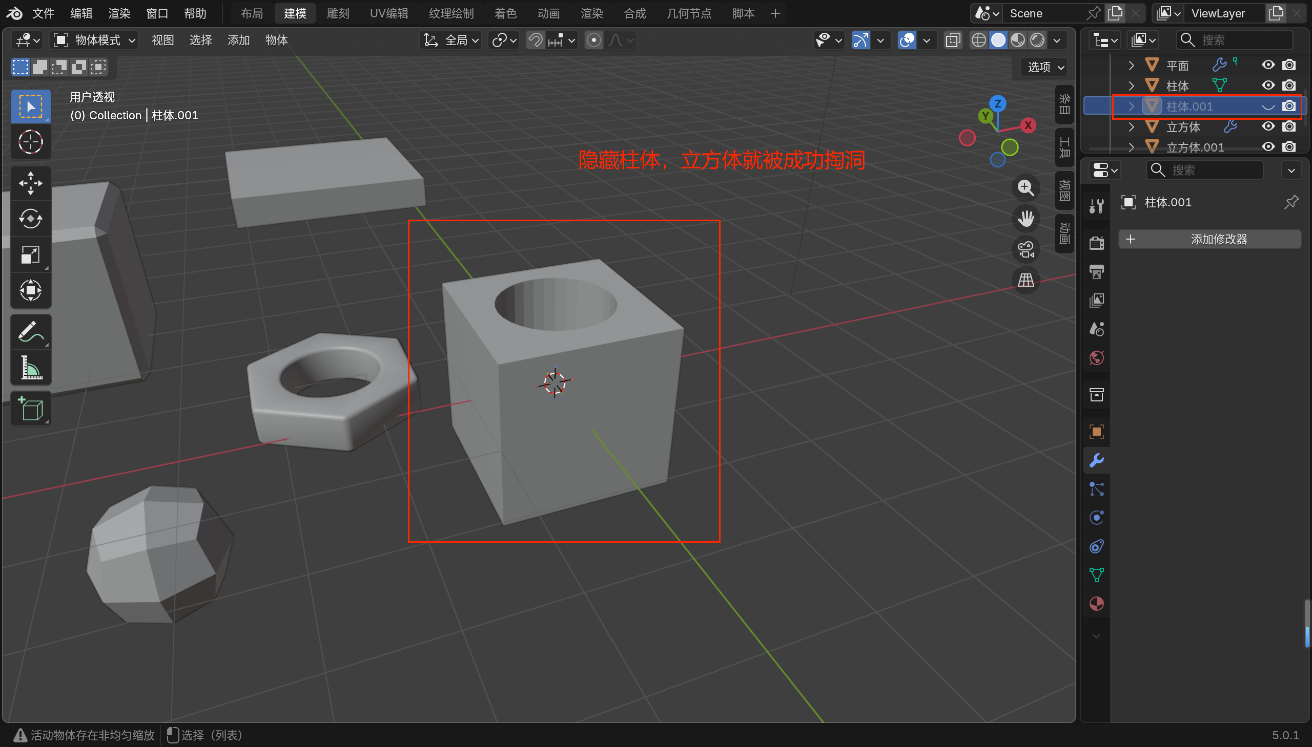Activate the Annotate pencil tool

[30, 332]
